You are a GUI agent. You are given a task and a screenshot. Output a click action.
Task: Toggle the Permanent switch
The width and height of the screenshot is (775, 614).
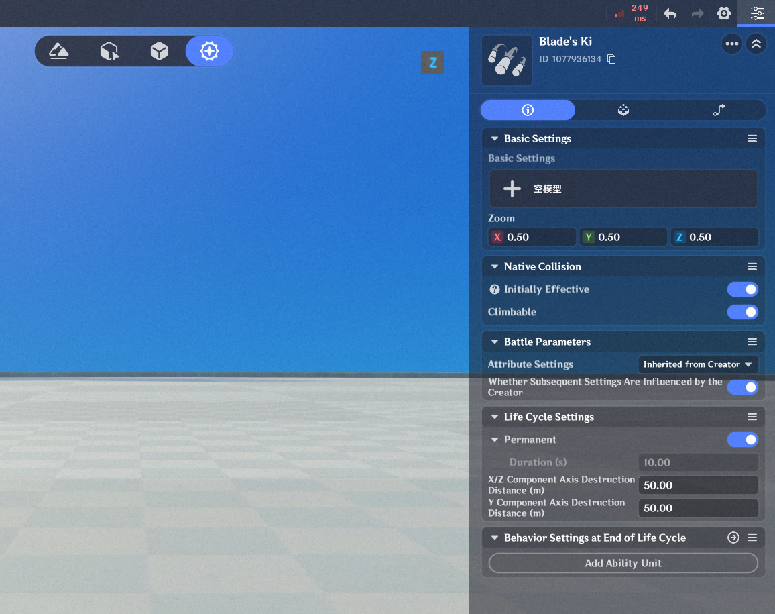(x=742, y=440)
